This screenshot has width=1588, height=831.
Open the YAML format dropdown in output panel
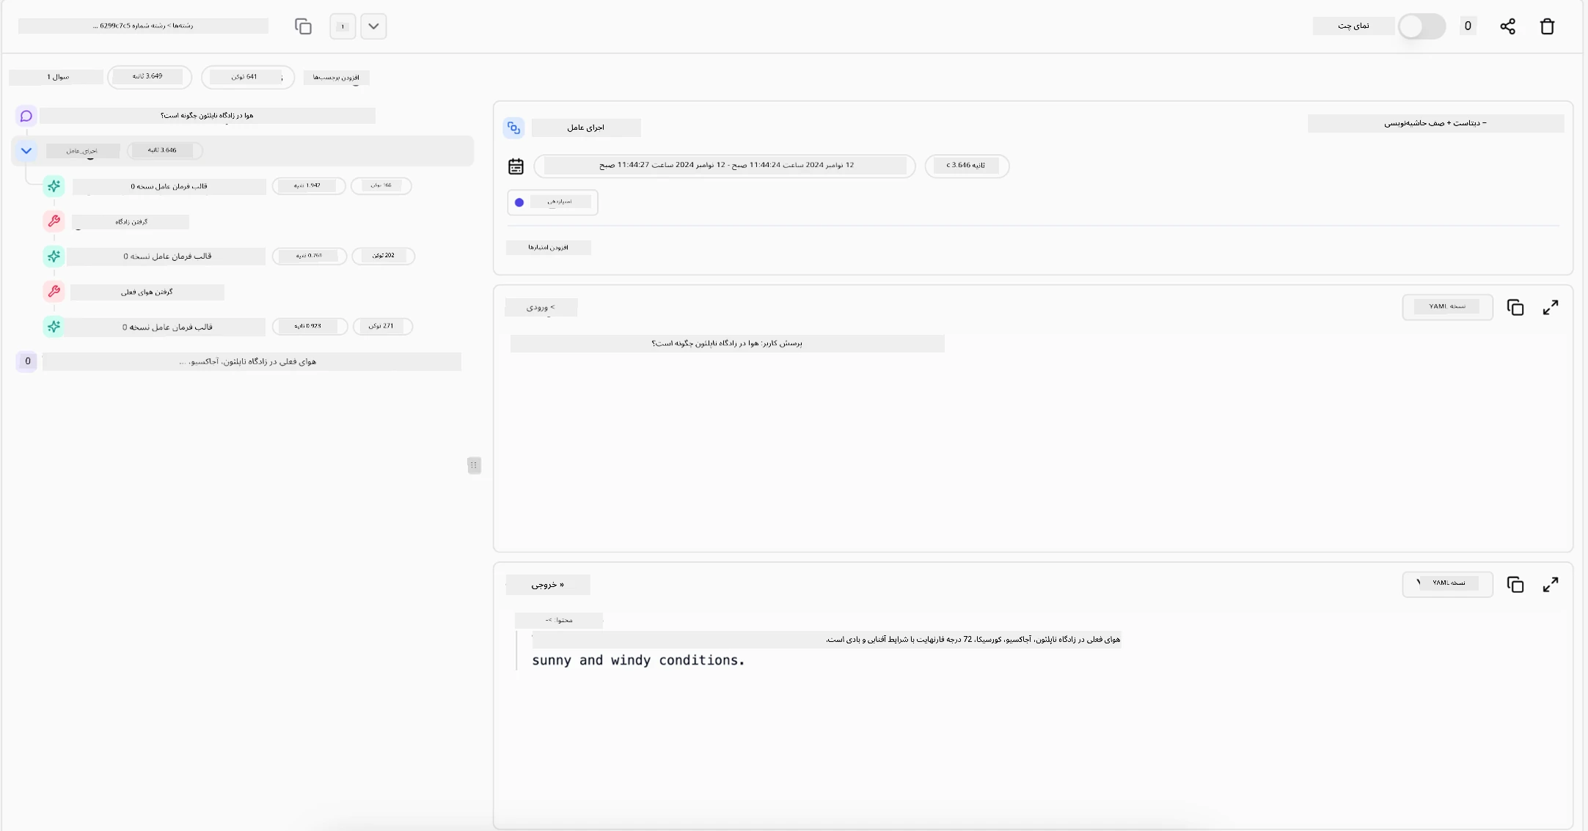click(x=1446, y=584)
